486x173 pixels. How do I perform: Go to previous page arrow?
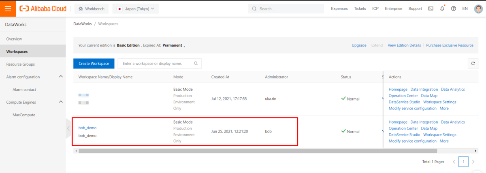point(454,162)
